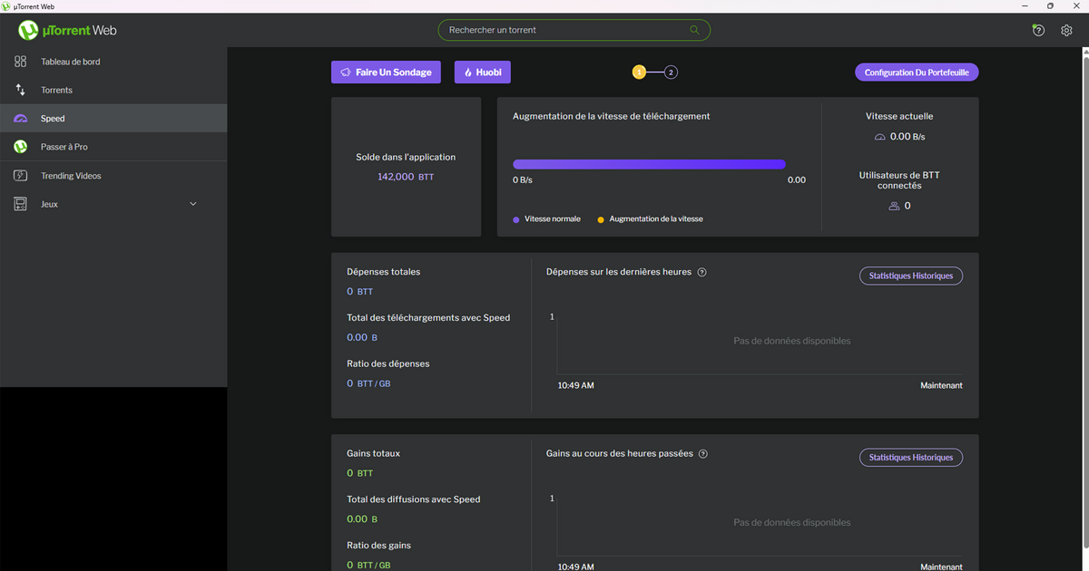Click the Torrents up-down arrows icon
The image size is (1089, 571).
pyautogui.click(x=20, y=90)
